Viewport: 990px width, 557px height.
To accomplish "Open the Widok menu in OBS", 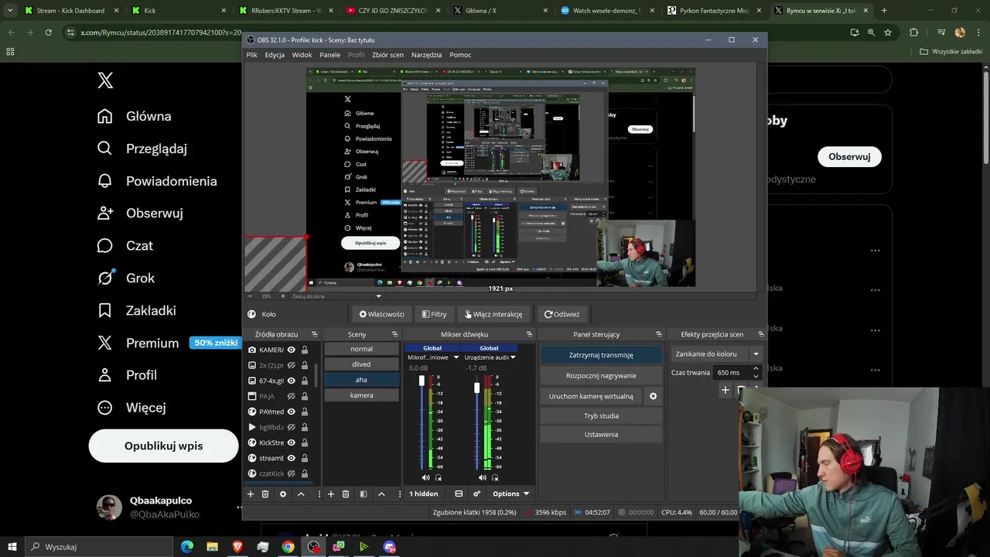I will 302,55.
